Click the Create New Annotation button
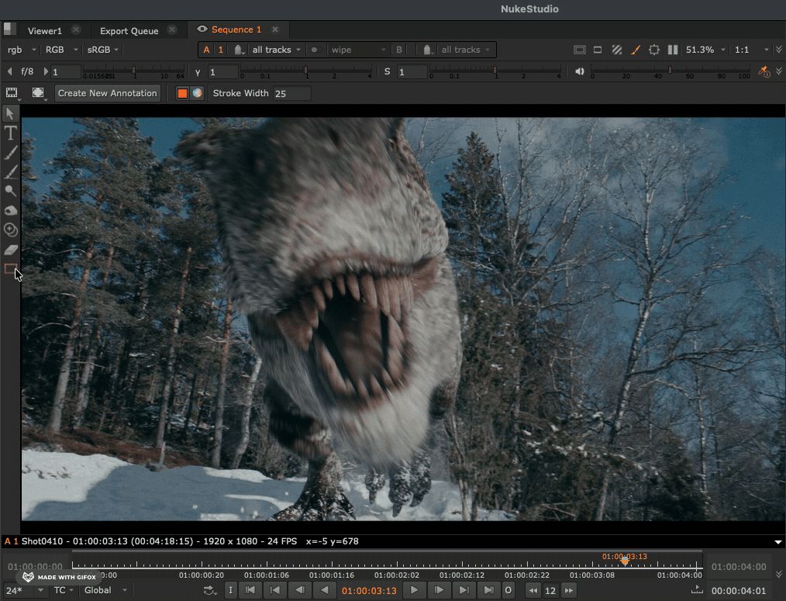The image size is (786, 601). pyautogui.click(x=107, y=93)
